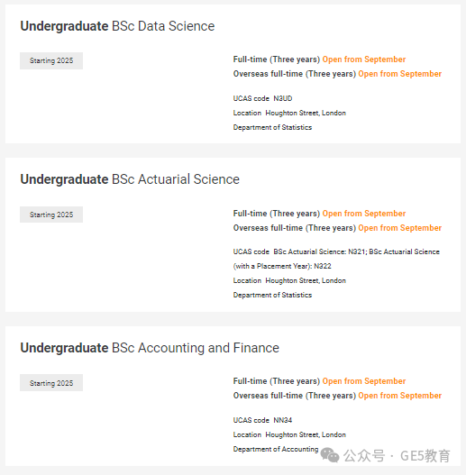Click the Starting 2025 badge under Accounting and Finance

click(x=51, y=383)
